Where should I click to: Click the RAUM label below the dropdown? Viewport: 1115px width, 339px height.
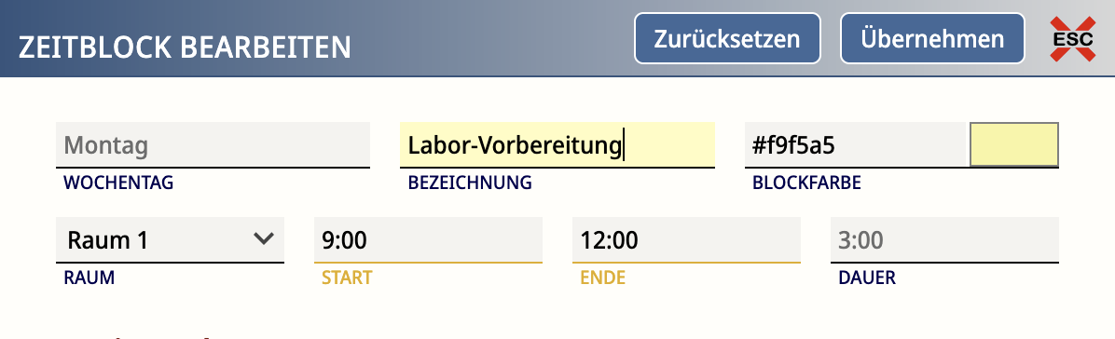(89, 278)
